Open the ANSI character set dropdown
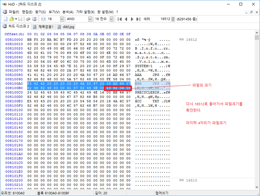 tap(90, 19)
